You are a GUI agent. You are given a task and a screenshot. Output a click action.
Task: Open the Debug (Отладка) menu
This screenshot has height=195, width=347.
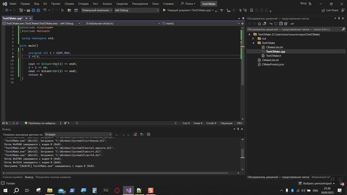83,4
